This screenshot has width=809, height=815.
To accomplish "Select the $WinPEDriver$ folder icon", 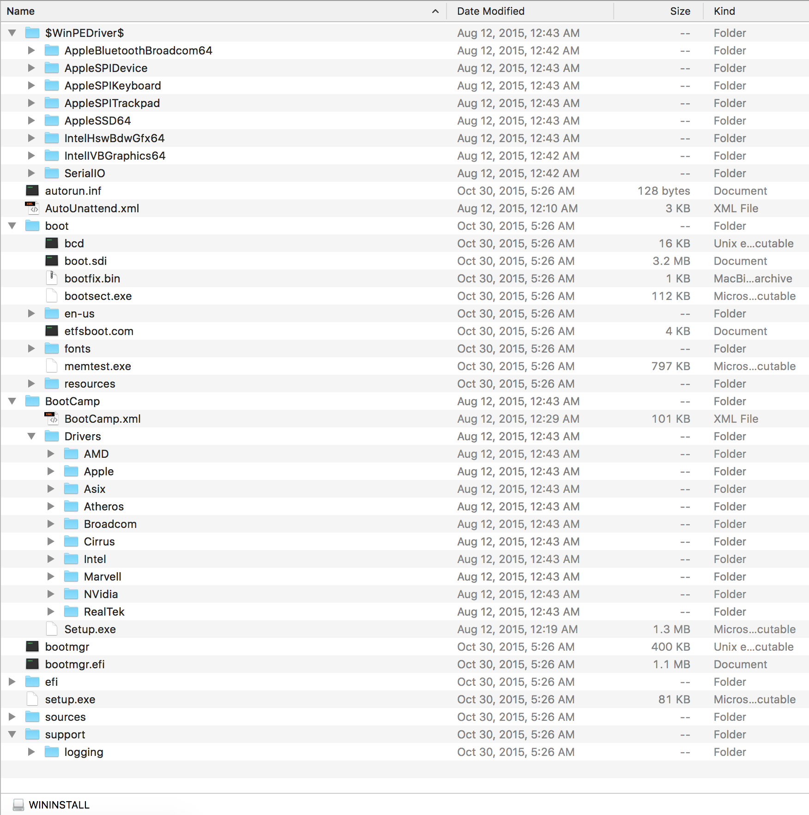I will [x=32, y=33].
